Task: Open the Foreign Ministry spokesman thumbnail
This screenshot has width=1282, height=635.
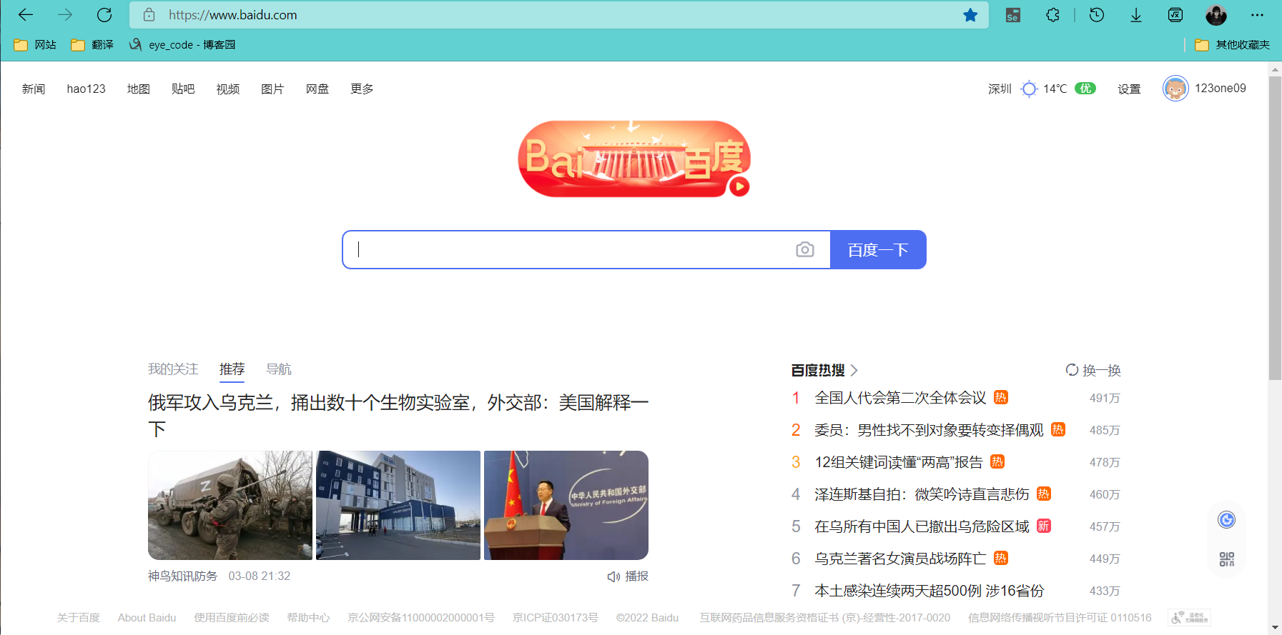Action: pos(566,505)
